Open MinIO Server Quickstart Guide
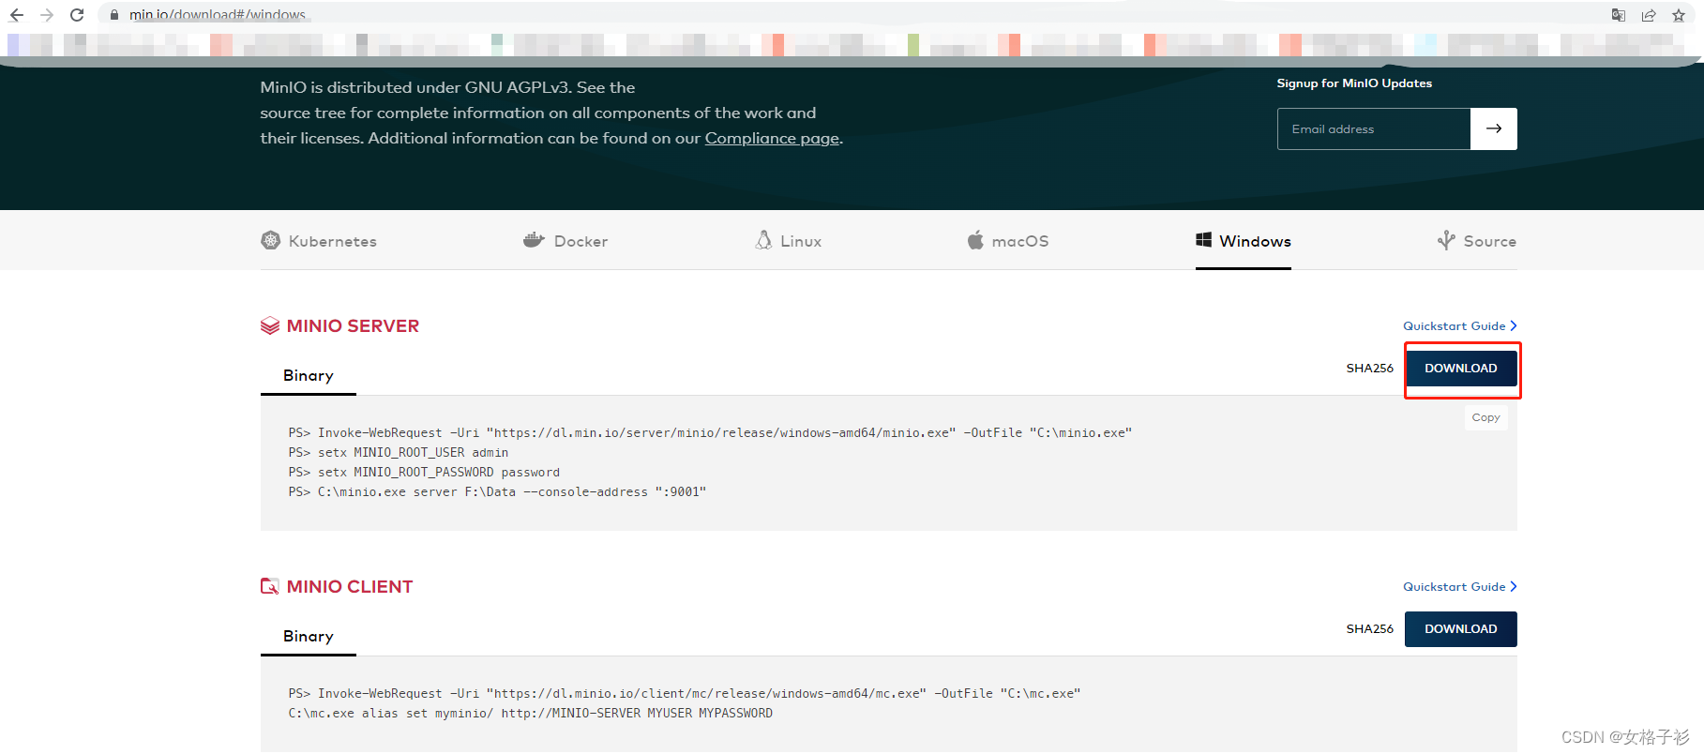This screenshot has height=754, width=1704. coord(1460,326)
